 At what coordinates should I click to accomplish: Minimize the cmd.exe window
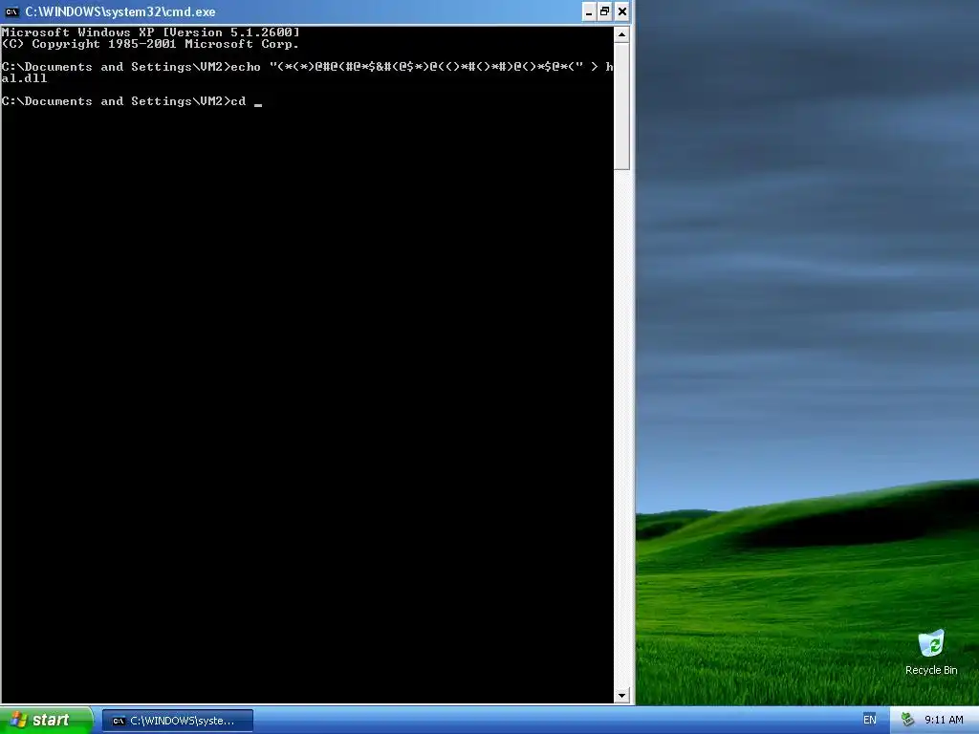coord(589,11)
